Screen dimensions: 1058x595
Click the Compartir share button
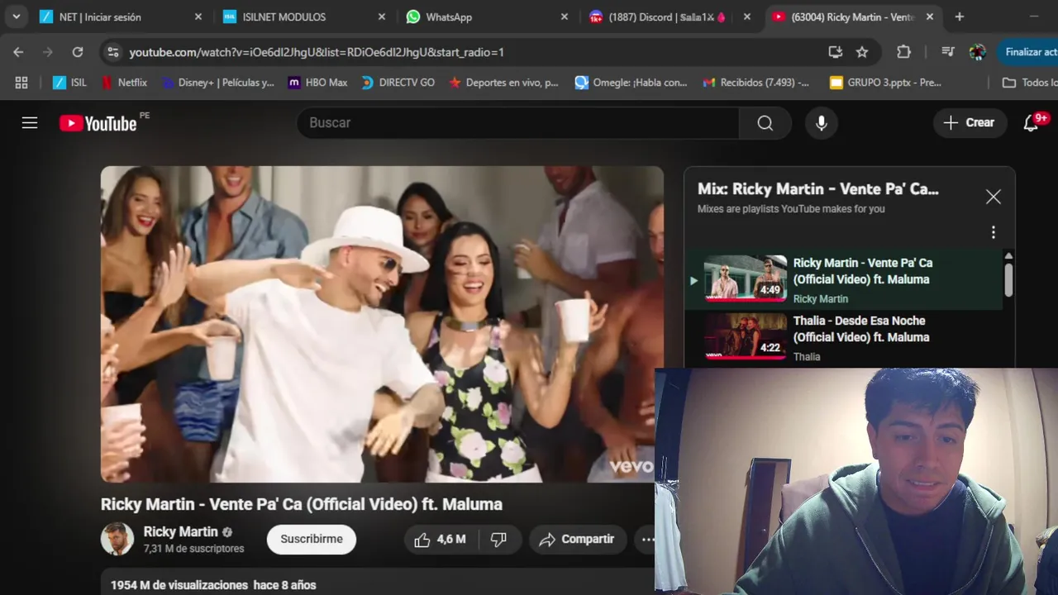click(x=577, y=540)
